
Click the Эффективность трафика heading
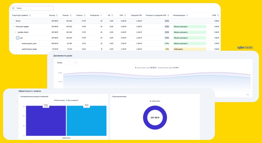[x=30, y=91]
